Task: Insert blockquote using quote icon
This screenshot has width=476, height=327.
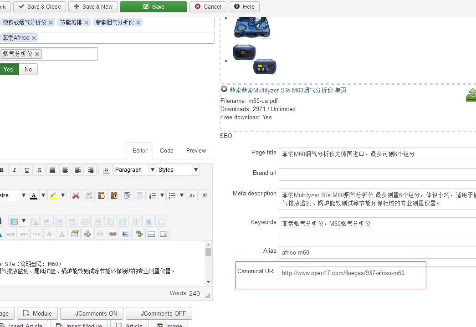Action: [x=106, y=170]
